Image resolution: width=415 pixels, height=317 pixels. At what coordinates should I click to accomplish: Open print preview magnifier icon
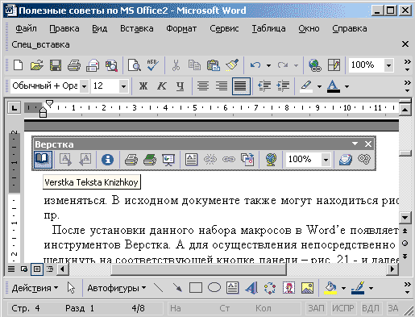[x=134, y=65]
